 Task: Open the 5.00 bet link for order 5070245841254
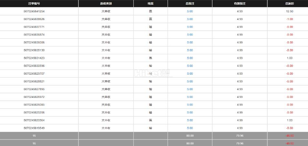coord(190,11)
